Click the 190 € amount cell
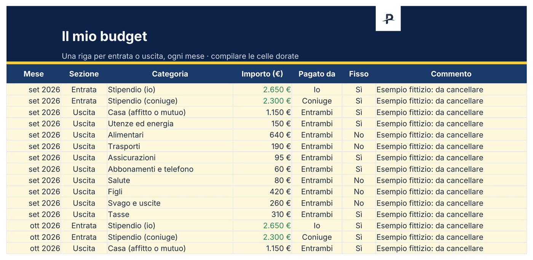The image size is (533, 260). pos(262,147)
